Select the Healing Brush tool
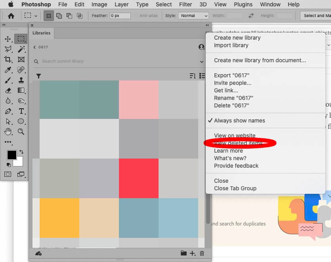The height and width of the screenshot is (262, 331). click(21, 70)
